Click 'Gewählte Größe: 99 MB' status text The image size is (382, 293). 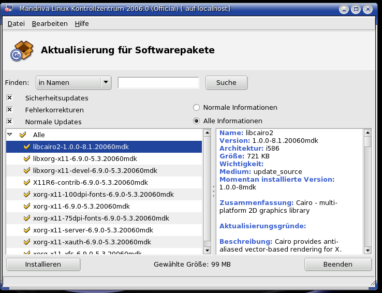coord(192,264)
